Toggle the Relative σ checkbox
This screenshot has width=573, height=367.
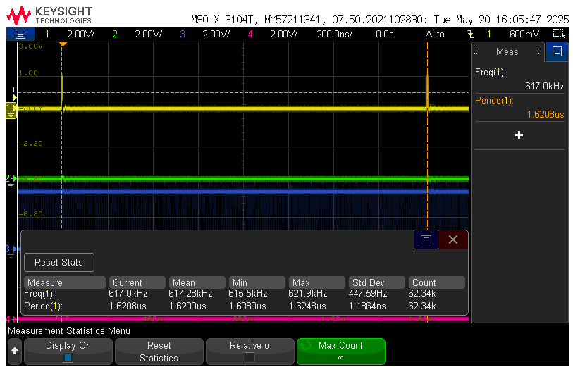[249, 358]
